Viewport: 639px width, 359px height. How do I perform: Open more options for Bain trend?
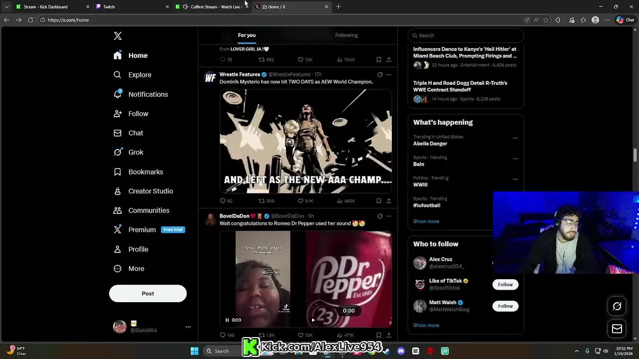(515, 159)
